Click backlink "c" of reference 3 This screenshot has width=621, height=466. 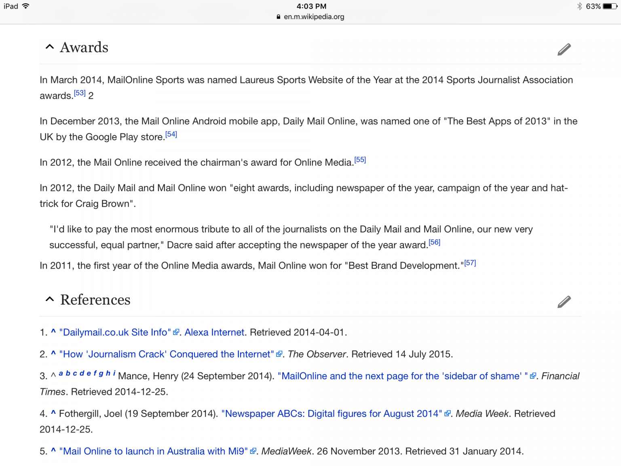tap(75, 373)
